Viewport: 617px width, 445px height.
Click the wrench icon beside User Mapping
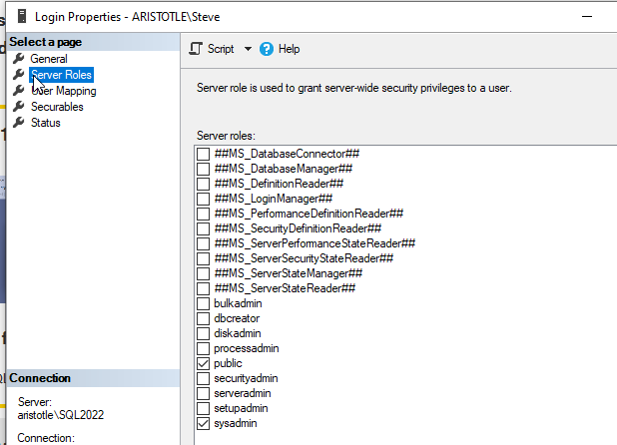(x=18, y=91)
